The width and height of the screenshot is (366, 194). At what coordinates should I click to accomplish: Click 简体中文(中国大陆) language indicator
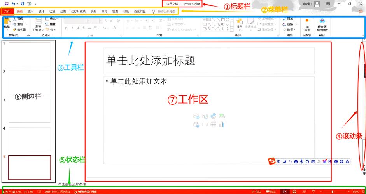pos(58,192)
